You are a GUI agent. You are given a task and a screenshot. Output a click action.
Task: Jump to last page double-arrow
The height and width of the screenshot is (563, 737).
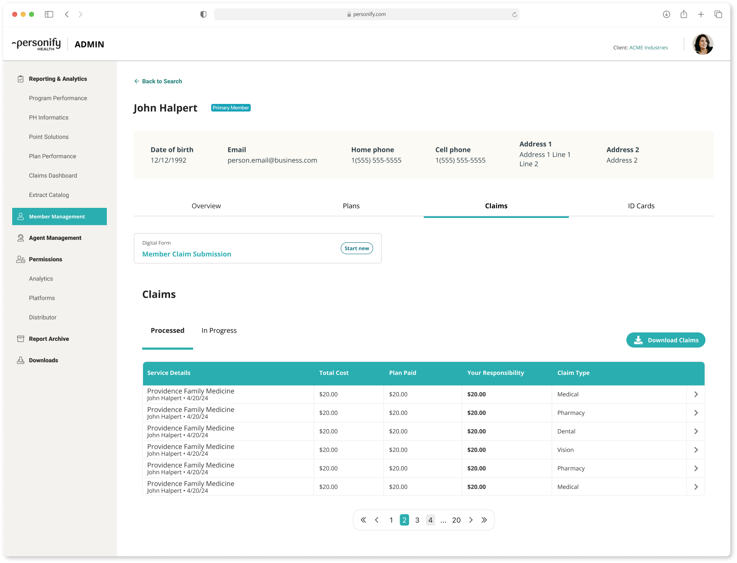[484, 520]
